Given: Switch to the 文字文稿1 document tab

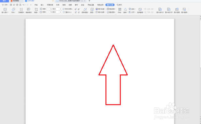Looking at the screenshot, I should (x=39, y=1).
